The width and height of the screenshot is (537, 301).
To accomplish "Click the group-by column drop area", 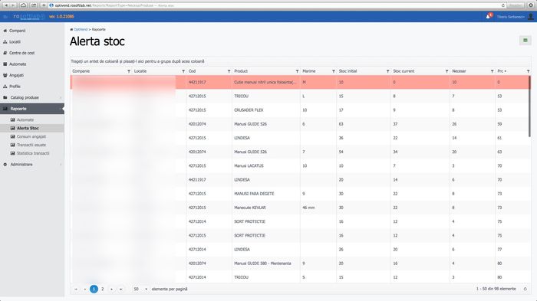I will pyautogui.click(x=301, y=61).
